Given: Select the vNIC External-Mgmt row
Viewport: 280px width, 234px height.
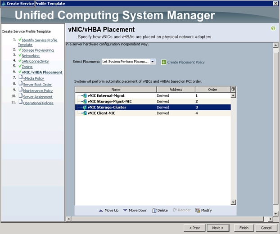Looking at the screenshot, I should pos(153,96).
